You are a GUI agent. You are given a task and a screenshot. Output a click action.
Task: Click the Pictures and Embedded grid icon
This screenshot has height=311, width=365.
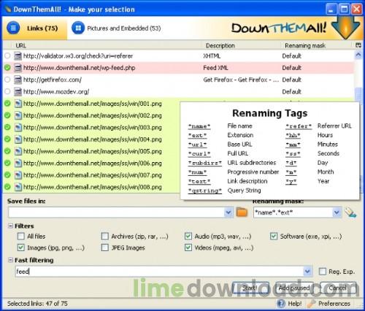(x=78, y=28)
